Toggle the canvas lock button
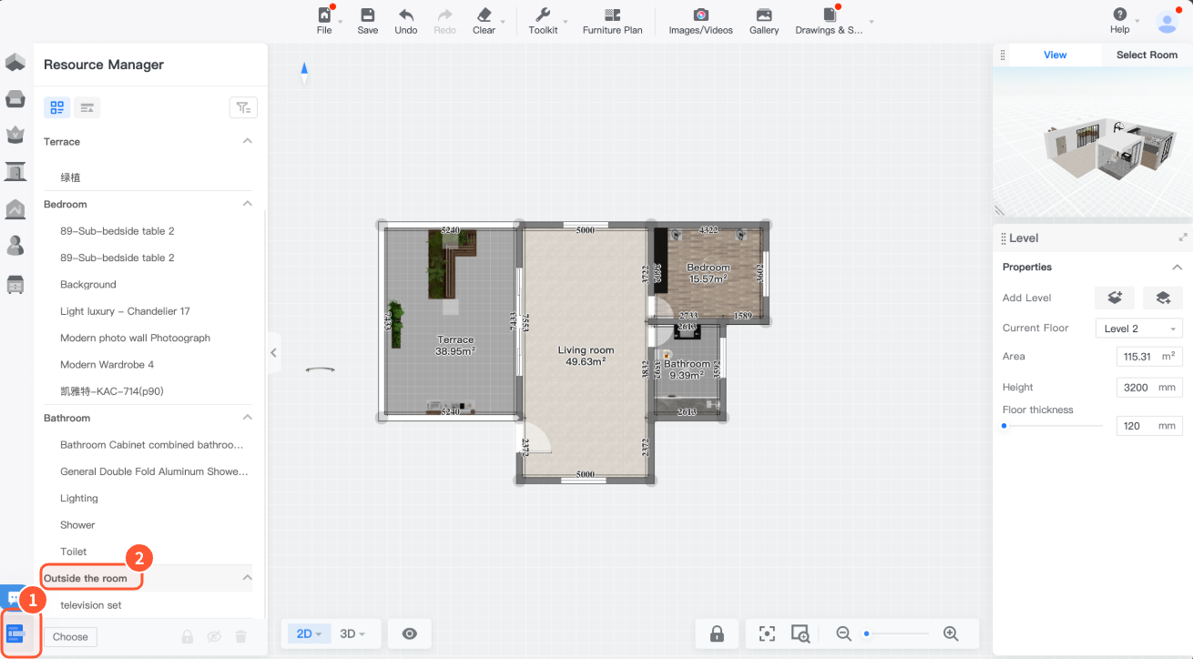Viewport: 1193px width, 659px height. pyautogui.click(x=717, y=634)
